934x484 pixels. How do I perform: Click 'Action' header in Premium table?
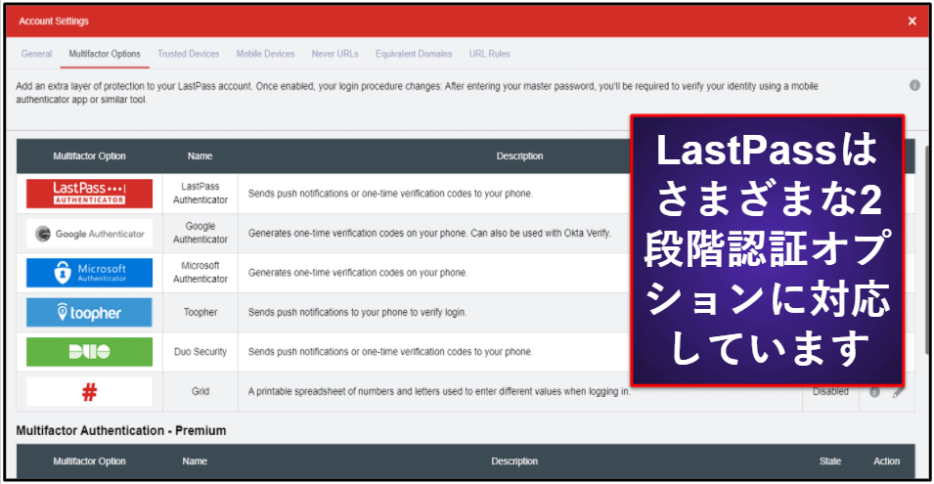click(x=886, y=462)
